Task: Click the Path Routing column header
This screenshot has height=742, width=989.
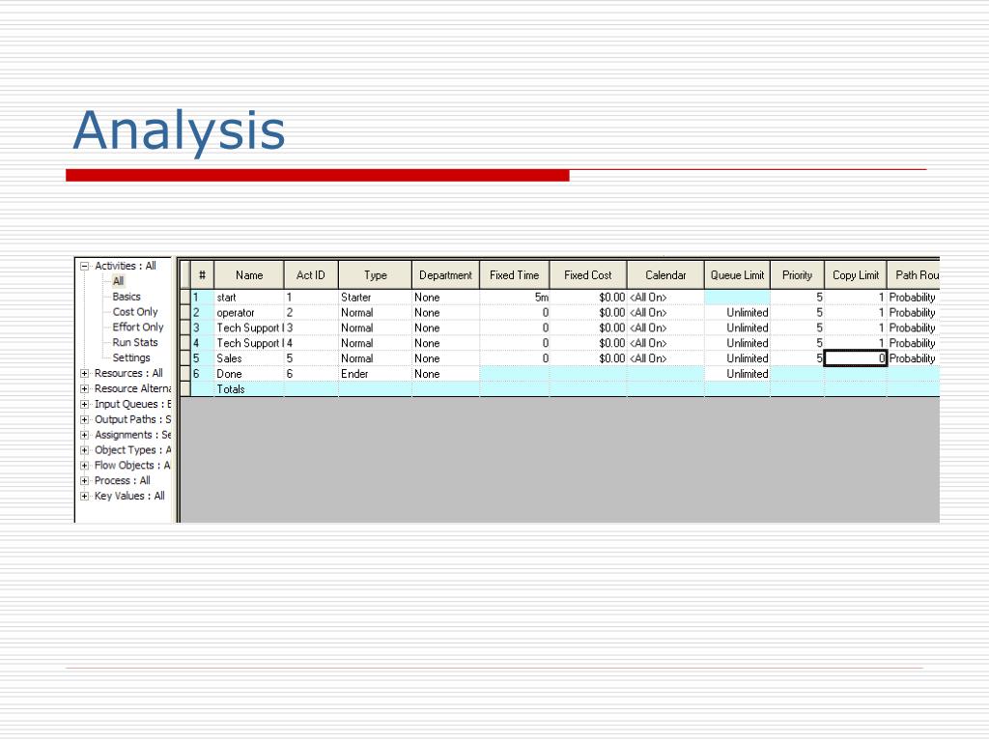Action: [x=914, y=275]
